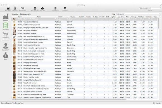Click the horizontal scrollbar under the table
Screen dimensions: 162x108
[69, 99]
